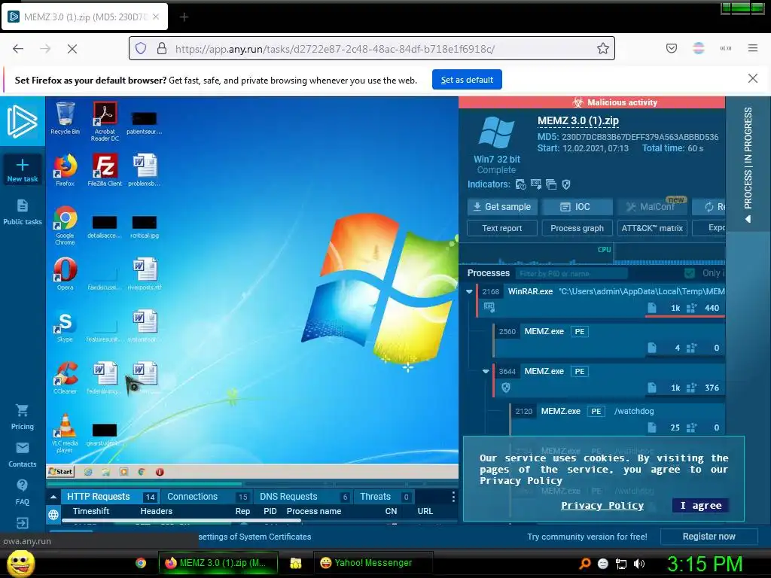Open the Contacts envelope icon

click(22, 448)
